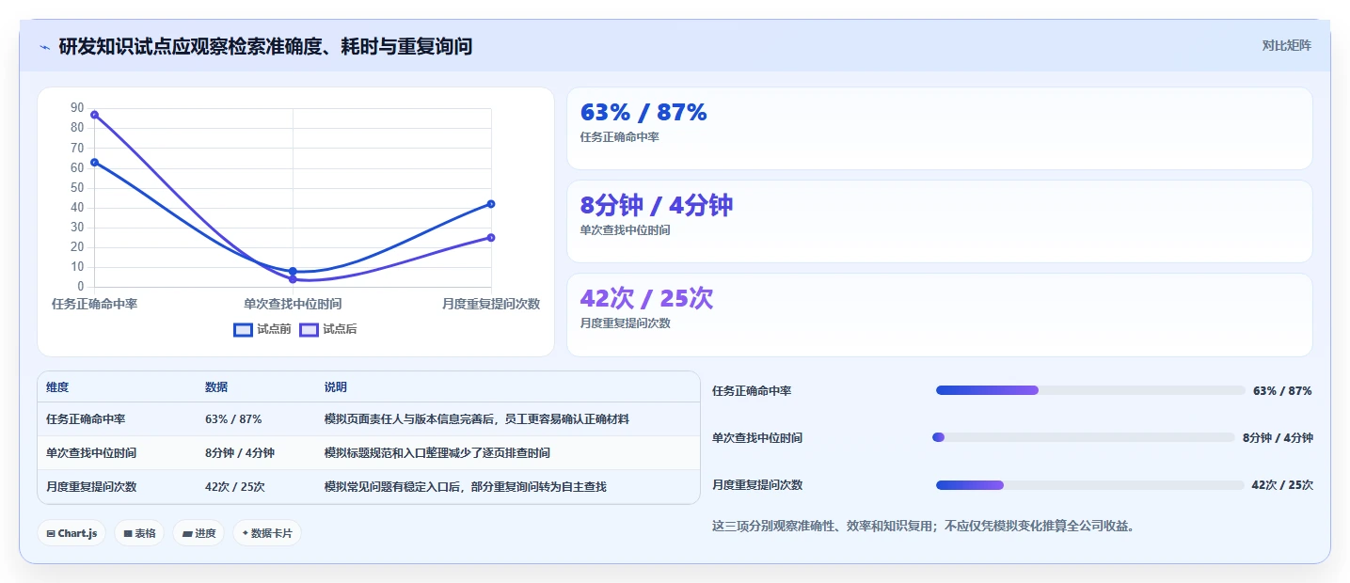
Task: Click the 试点前 data point at 42
Action: [x=491, y=204]
